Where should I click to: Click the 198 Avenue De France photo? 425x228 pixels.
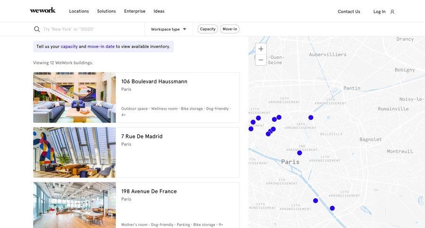coord(75,205)
